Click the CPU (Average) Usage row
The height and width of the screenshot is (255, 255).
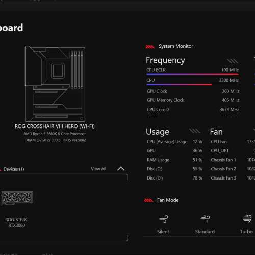174,142
